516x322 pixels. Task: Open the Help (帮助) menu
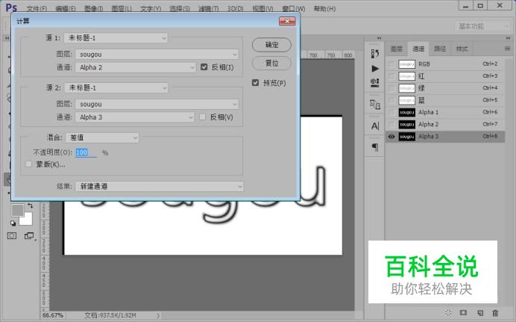click(x=324, y=8)
